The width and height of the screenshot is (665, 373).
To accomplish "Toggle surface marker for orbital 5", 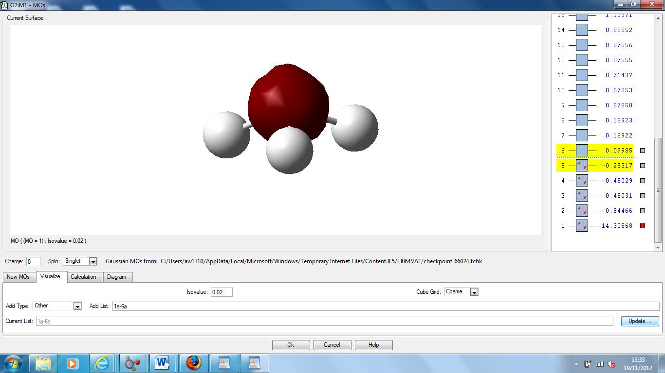I will pyautogui.click(x=643, y=166).
